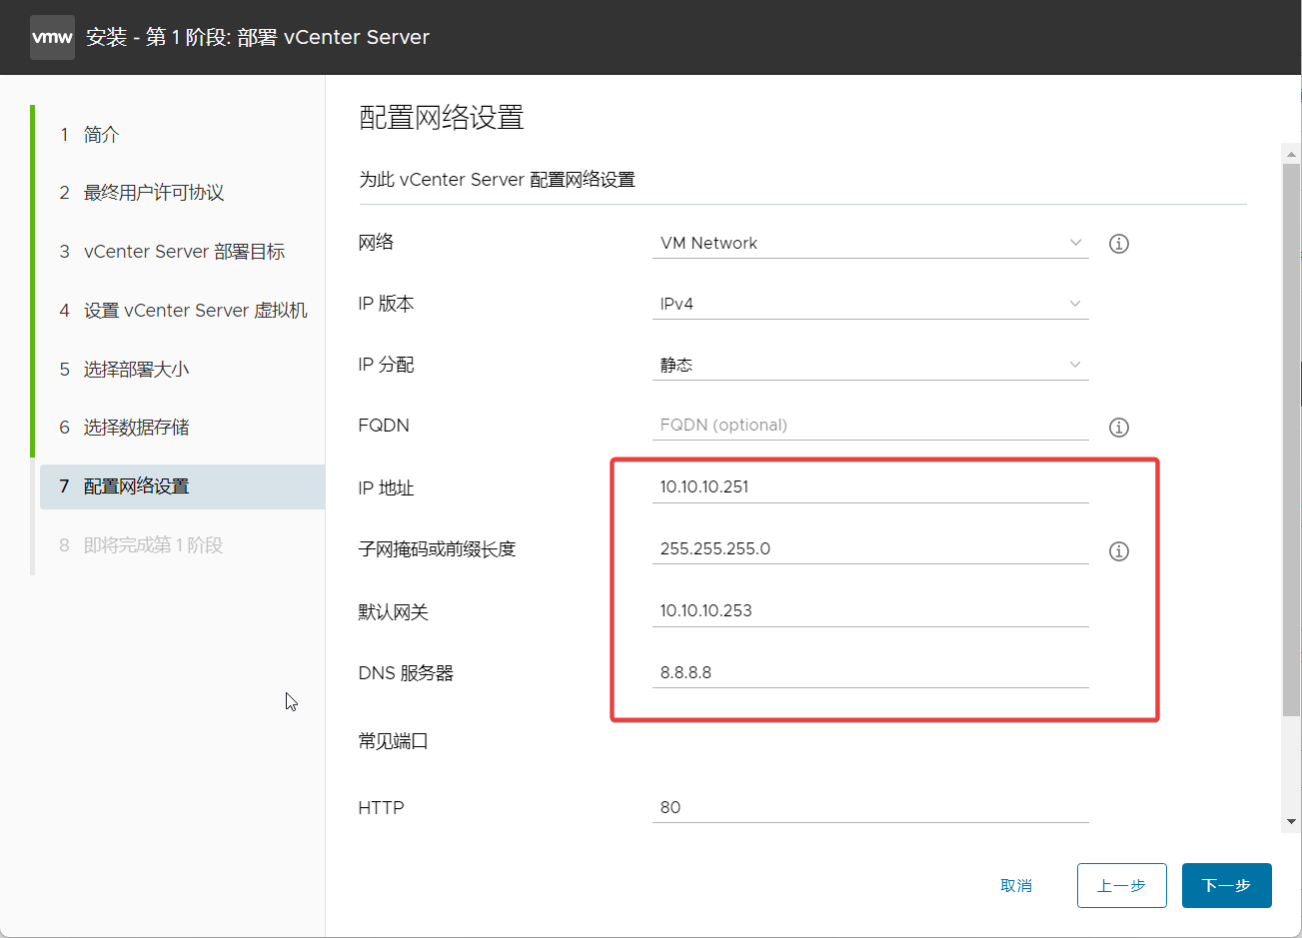Click the HTTP port field showing 80
Image resolution: width=1302 pixels, height=938 pixels.
point(869,807)
